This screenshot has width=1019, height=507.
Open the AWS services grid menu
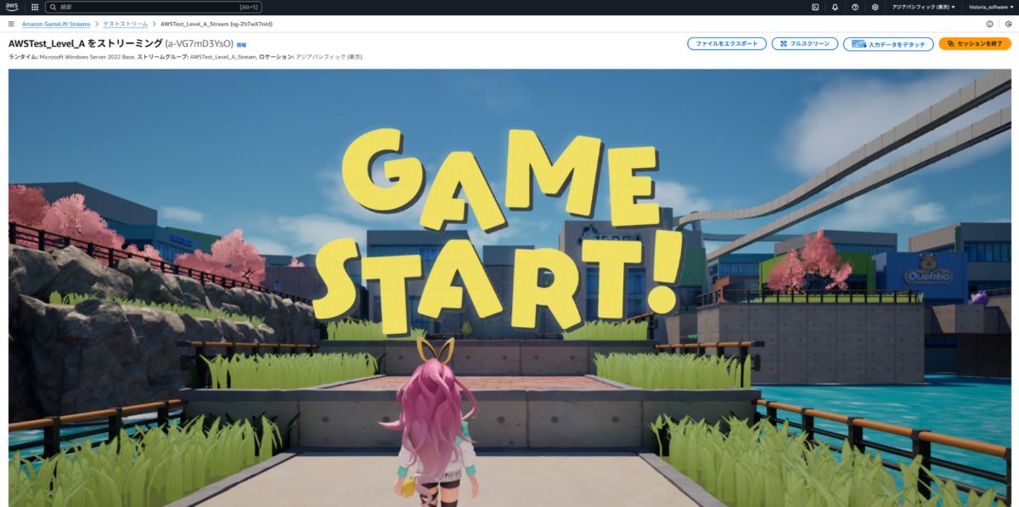click(x=35, y=7)
